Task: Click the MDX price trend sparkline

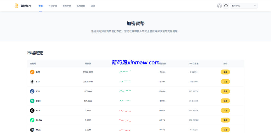Action: click(x=125, y=130)
